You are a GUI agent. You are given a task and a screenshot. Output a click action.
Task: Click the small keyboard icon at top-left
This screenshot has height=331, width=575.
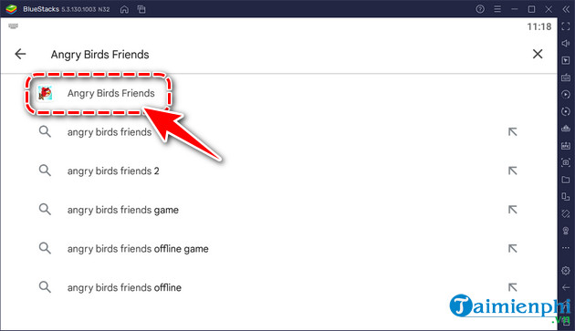pos(13,26)
